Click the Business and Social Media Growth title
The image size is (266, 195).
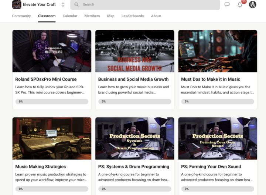pos(133,79)
